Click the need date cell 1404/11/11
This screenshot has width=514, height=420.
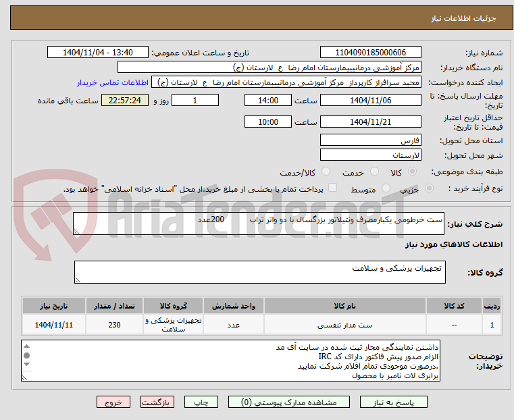54,325
